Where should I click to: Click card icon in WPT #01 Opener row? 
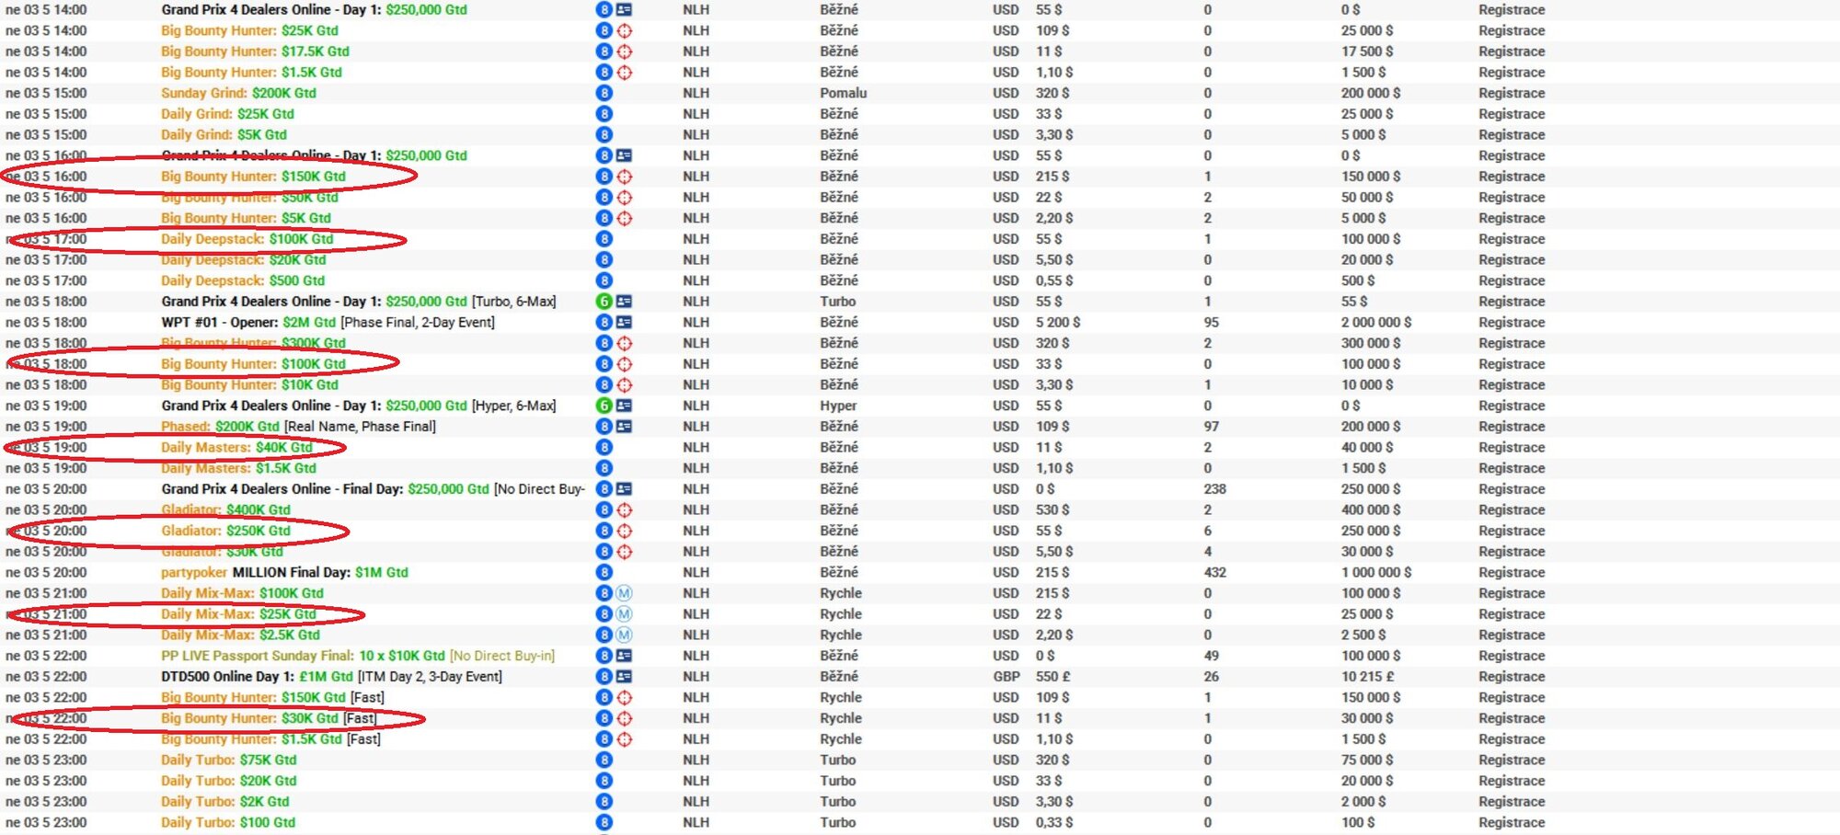(625, 322)
